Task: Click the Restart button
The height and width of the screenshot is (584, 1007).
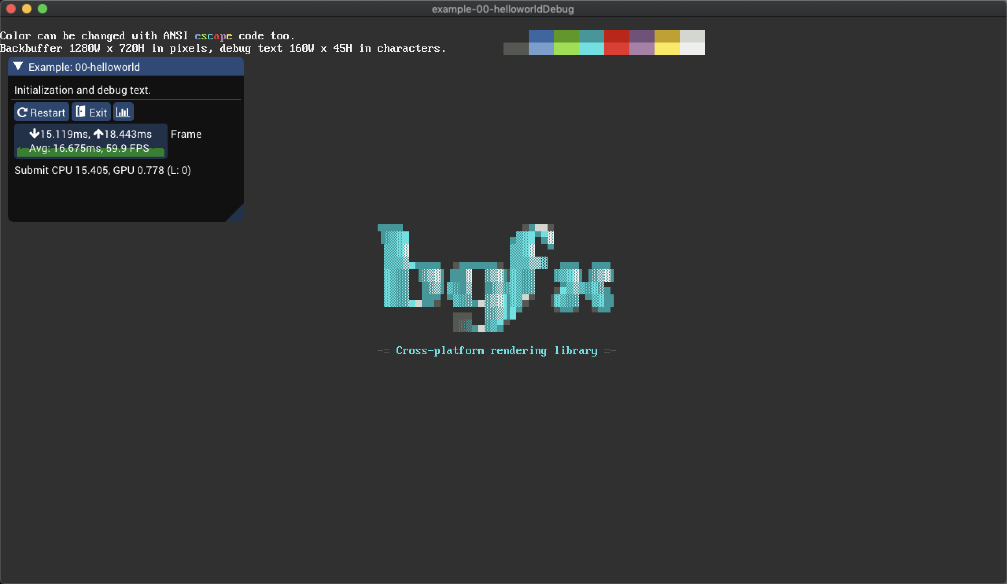Action: coord(41,112)
